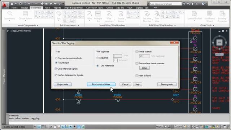This screenshot has width=231, height=130.
Task: Open the AutoCAD application menu logo button
Action: pyautogui.click(x=5, y=5)
